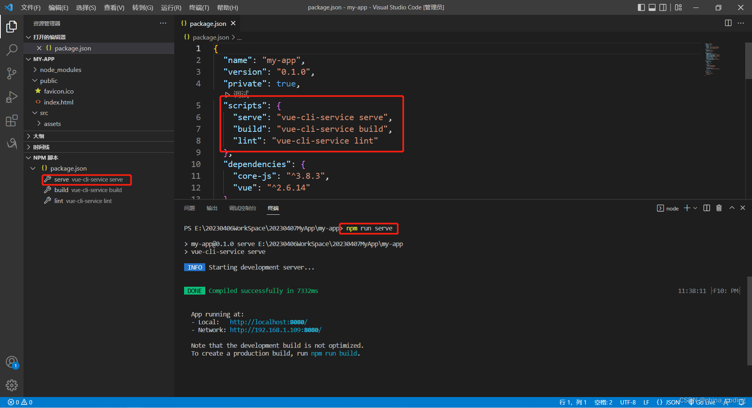Open the Search view in activity bar
Viewport: 752px width, 408px height.
click(12, 50)
